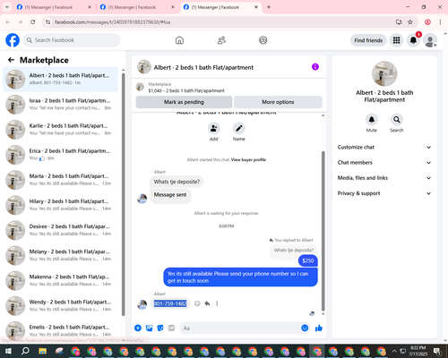
Task: Click Find friends button
Action: tap(368, 40)
